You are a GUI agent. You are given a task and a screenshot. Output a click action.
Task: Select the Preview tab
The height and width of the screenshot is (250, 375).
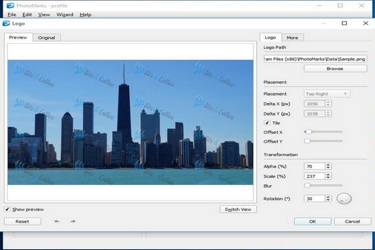(x=18, y=37)
